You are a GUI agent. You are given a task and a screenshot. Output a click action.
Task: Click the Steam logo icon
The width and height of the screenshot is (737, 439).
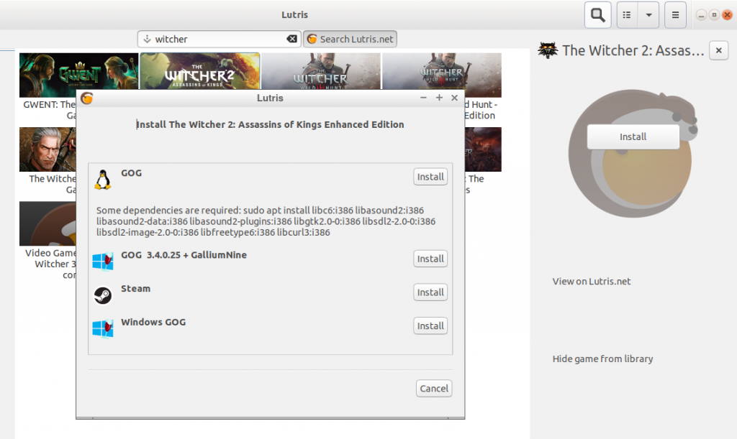click(x=103, y=295)
